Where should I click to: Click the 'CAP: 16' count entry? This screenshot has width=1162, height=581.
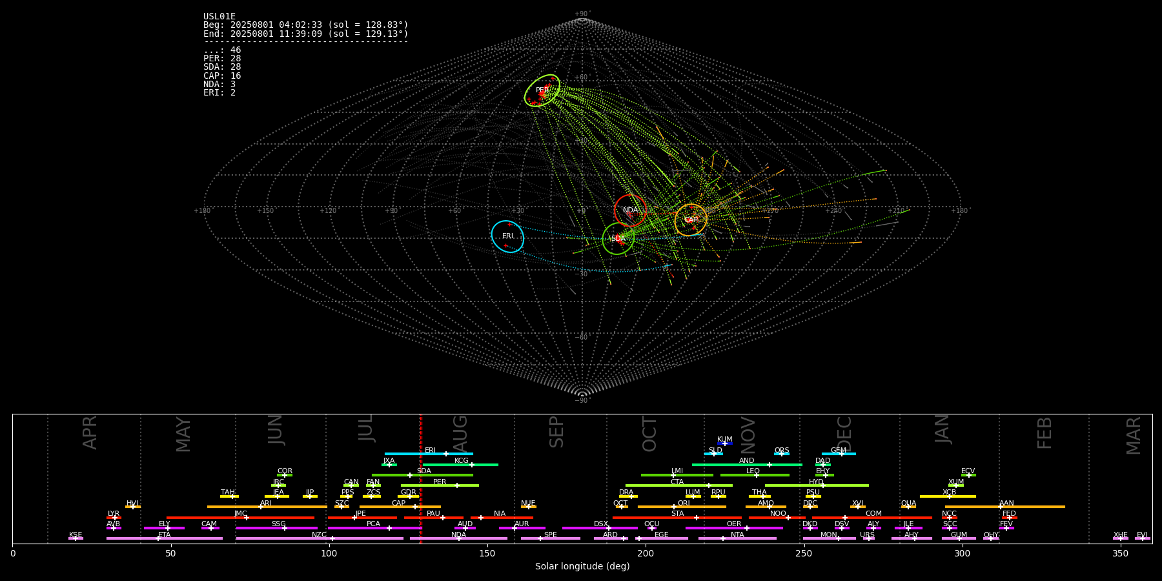(x=222, y=76)
